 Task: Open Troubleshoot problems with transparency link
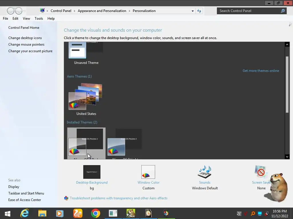coord(119,198)
